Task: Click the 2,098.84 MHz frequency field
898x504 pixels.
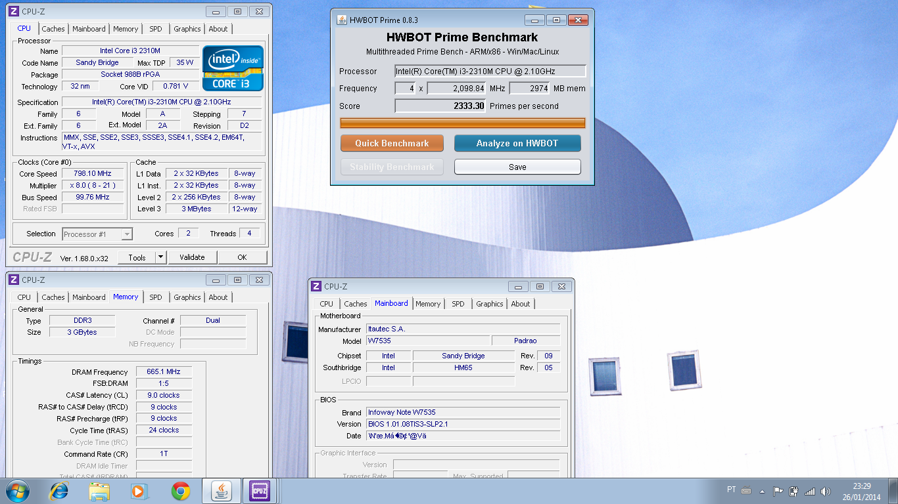Action: coord(456,88)
